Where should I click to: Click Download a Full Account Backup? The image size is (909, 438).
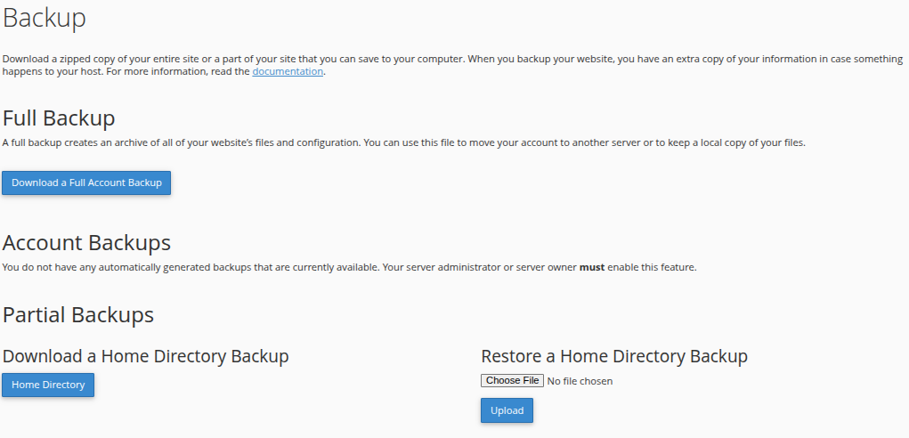(86, 182)
